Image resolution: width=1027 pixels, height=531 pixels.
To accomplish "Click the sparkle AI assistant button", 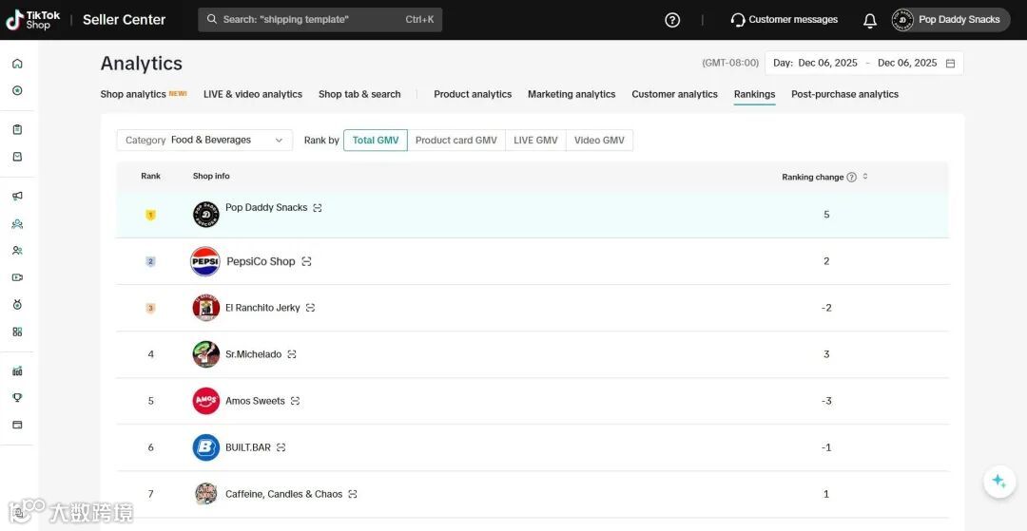I will point(998,482).
